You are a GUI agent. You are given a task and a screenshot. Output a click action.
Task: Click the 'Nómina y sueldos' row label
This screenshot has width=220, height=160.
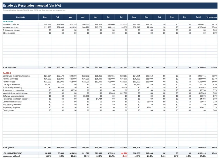click(10, 79)
